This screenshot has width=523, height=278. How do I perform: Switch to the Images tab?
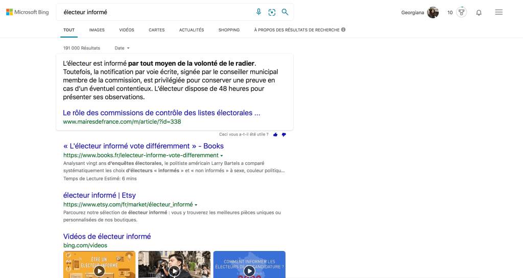click(97, 30)
